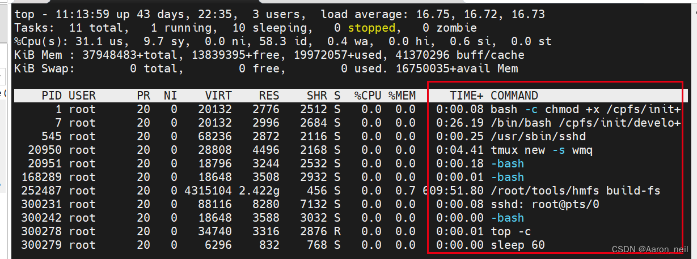Screen dimensions: 697x259
Task: Click the 'KiB Swap:' label
Action: tap(45, 68)
